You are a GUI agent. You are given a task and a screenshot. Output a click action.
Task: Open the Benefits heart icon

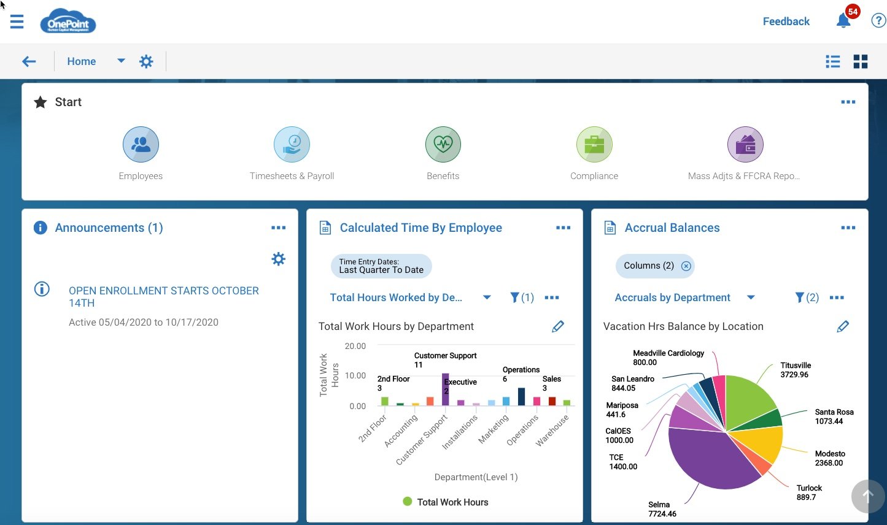pos(443,145)
